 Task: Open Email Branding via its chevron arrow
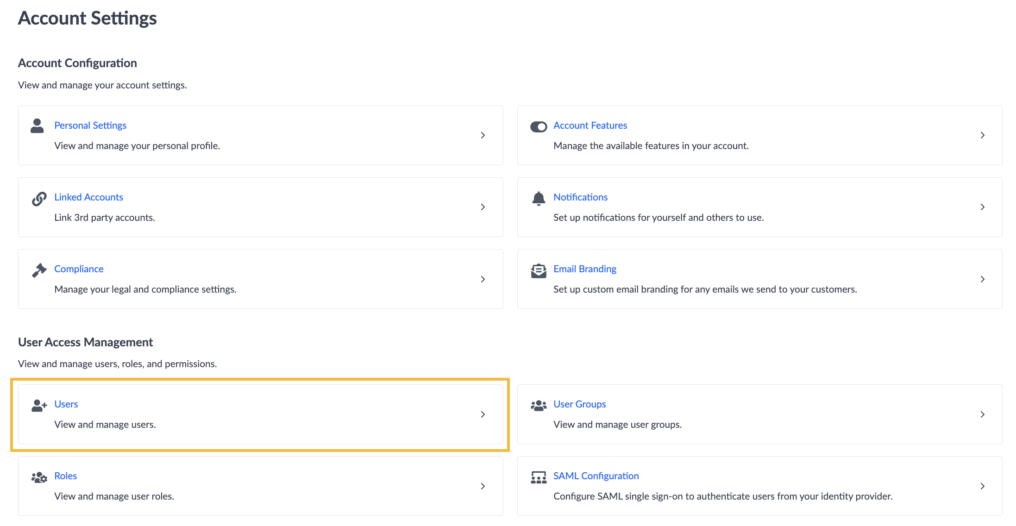982,279
